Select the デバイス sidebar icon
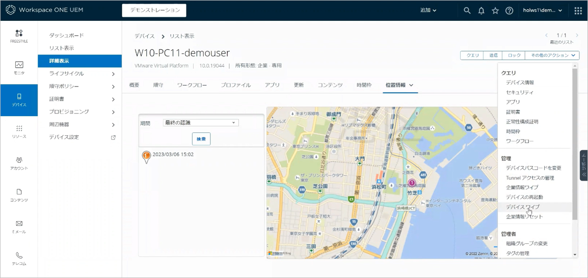Viewport: 588px width, 278px height. click(x=19, y=96)
